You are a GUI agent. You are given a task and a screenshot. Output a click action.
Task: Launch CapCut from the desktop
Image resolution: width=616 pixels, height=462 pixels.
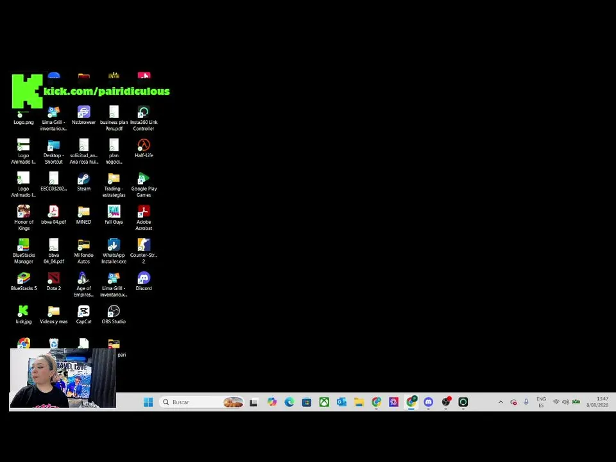tap(83, 314)
